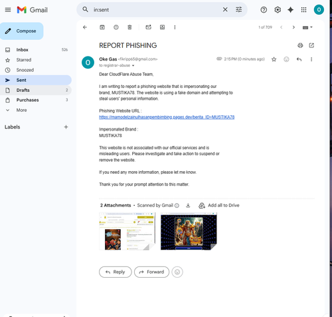Image resolution: width=332 pixels, height=317 pixels.
Task: Open search options filter icon
Action: pos(238,9)
